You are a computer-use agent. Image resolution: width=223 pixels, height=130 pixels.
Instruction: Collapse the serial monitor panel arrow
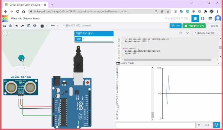coord(218,63)
